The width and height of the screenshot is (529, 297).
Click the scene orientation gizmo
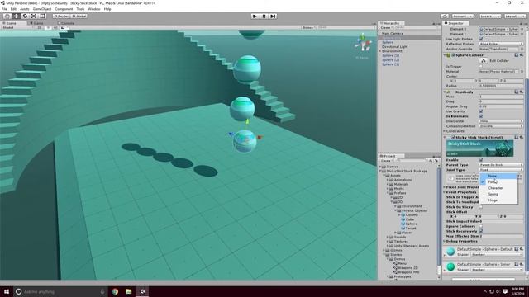point(363,44)
